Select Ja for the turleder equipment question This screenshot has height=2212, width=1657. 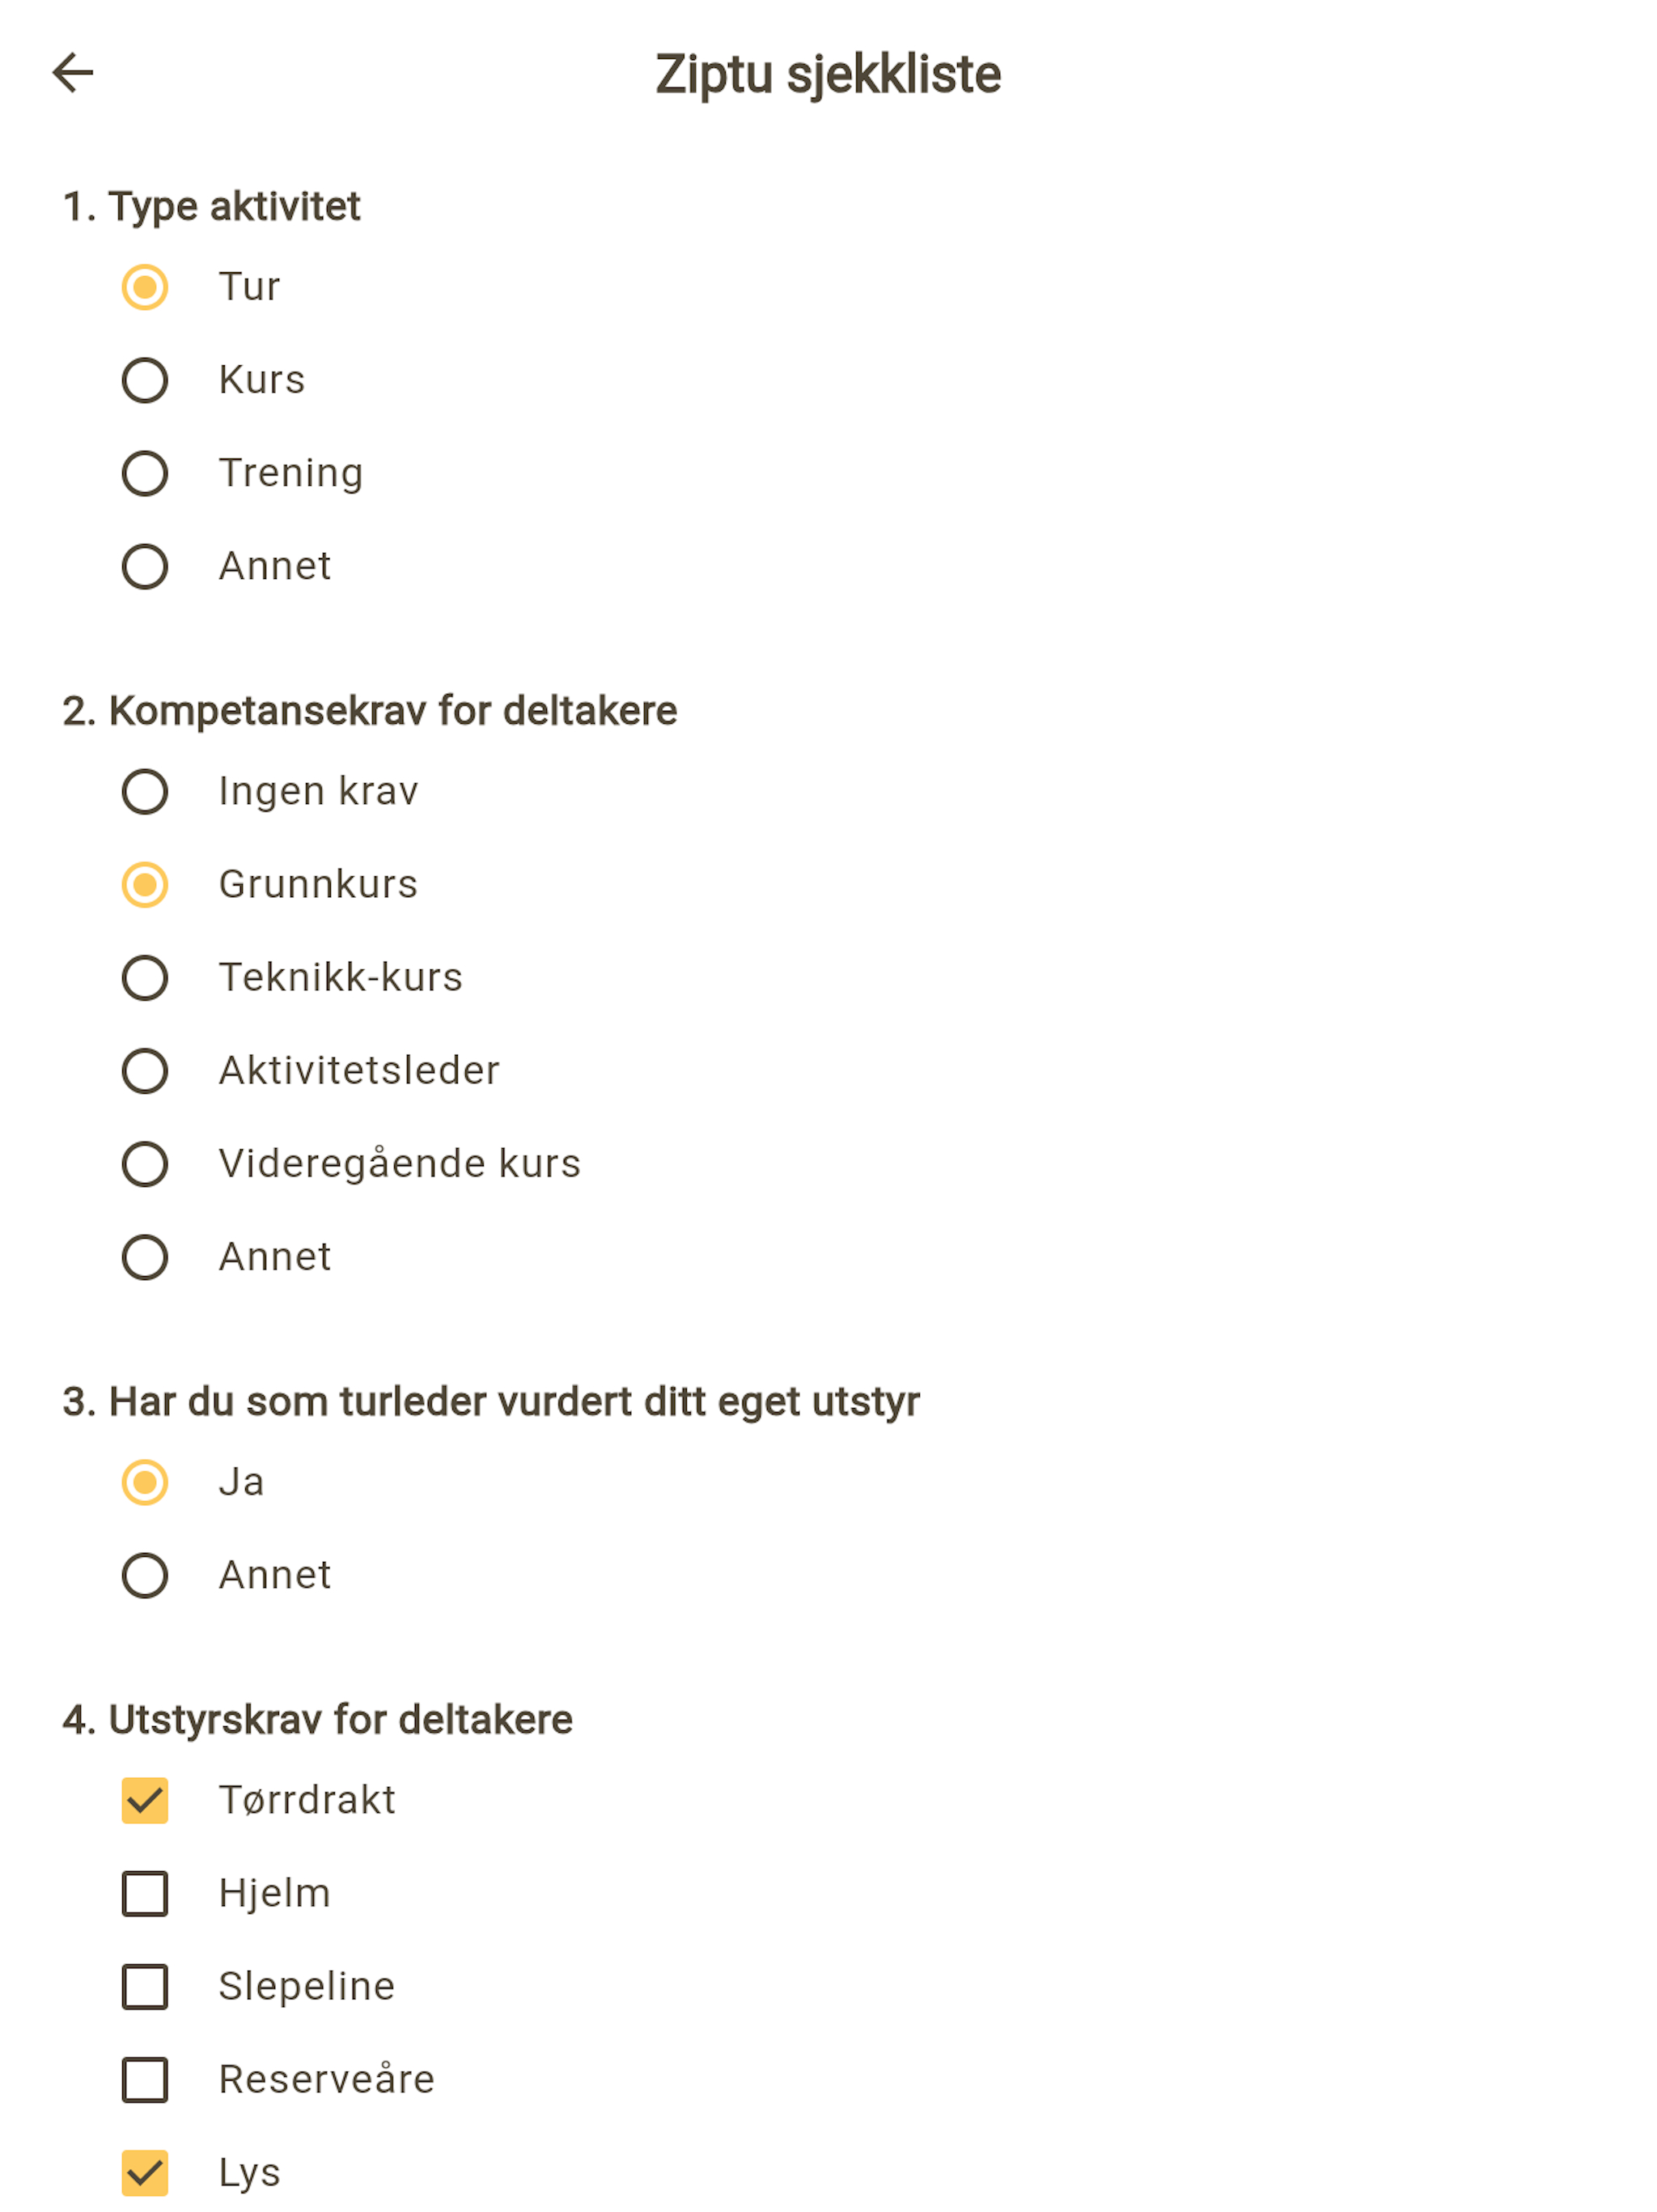pos(145,1482)
